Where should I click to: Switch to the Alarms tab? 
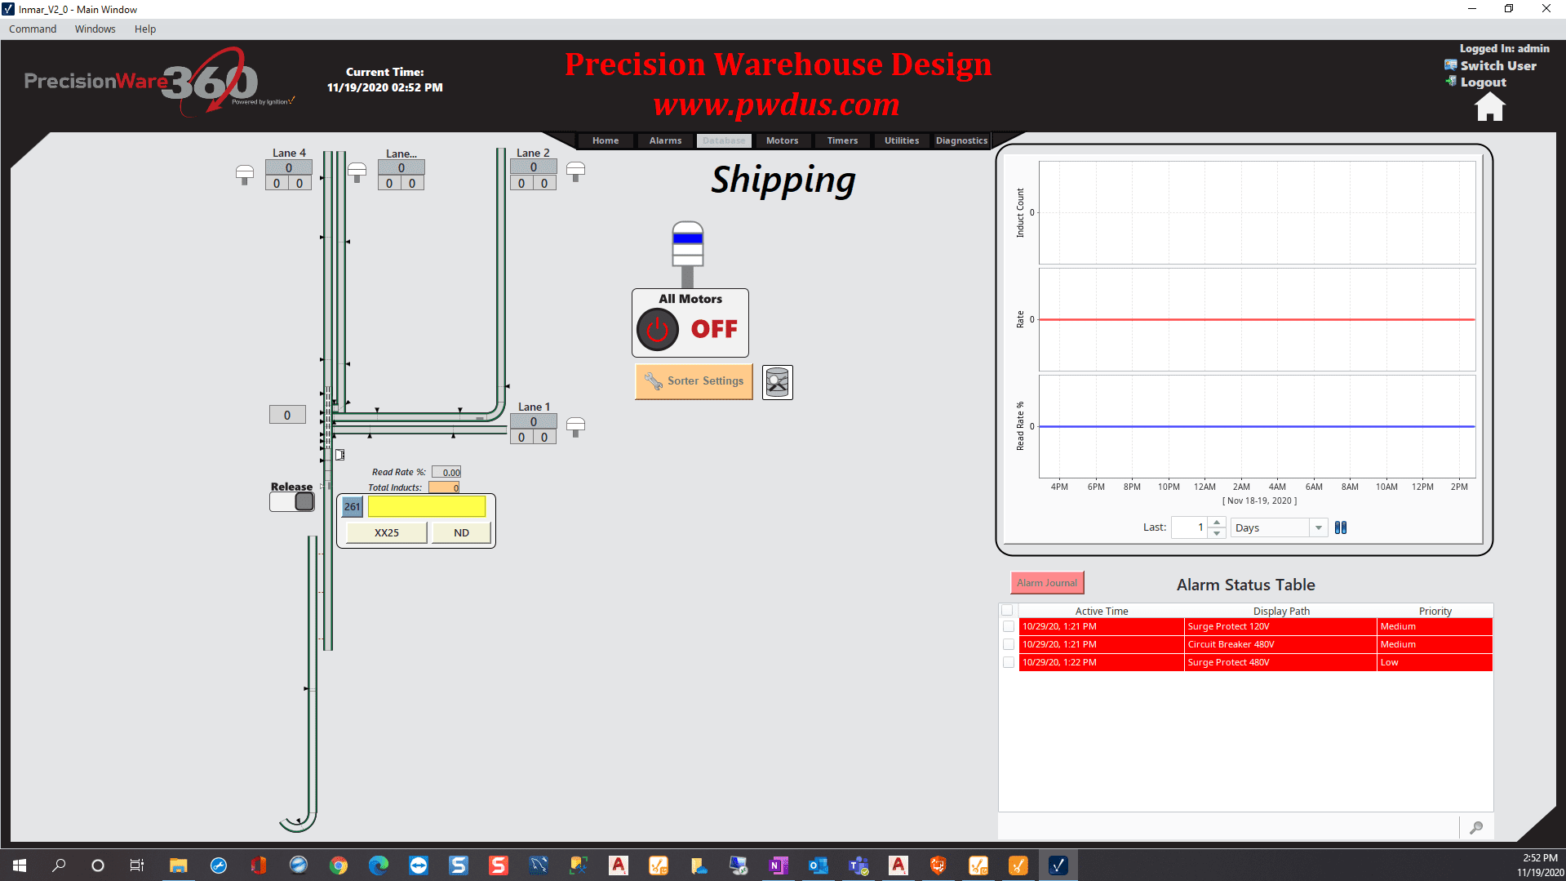point(665,140)
